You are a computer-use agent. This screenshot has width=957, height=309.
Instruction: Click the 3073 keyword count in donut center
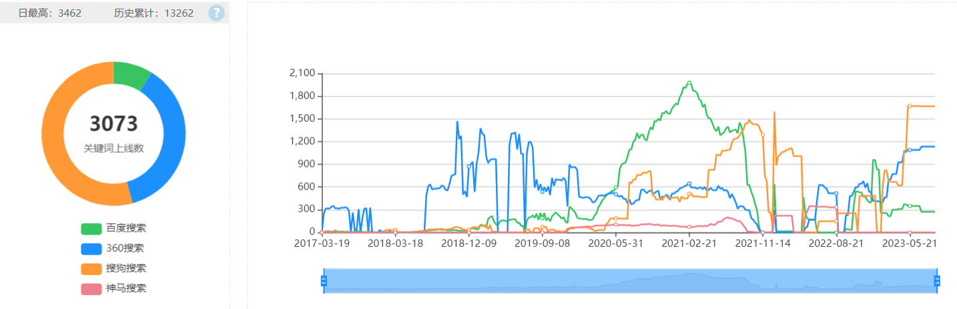113,123
